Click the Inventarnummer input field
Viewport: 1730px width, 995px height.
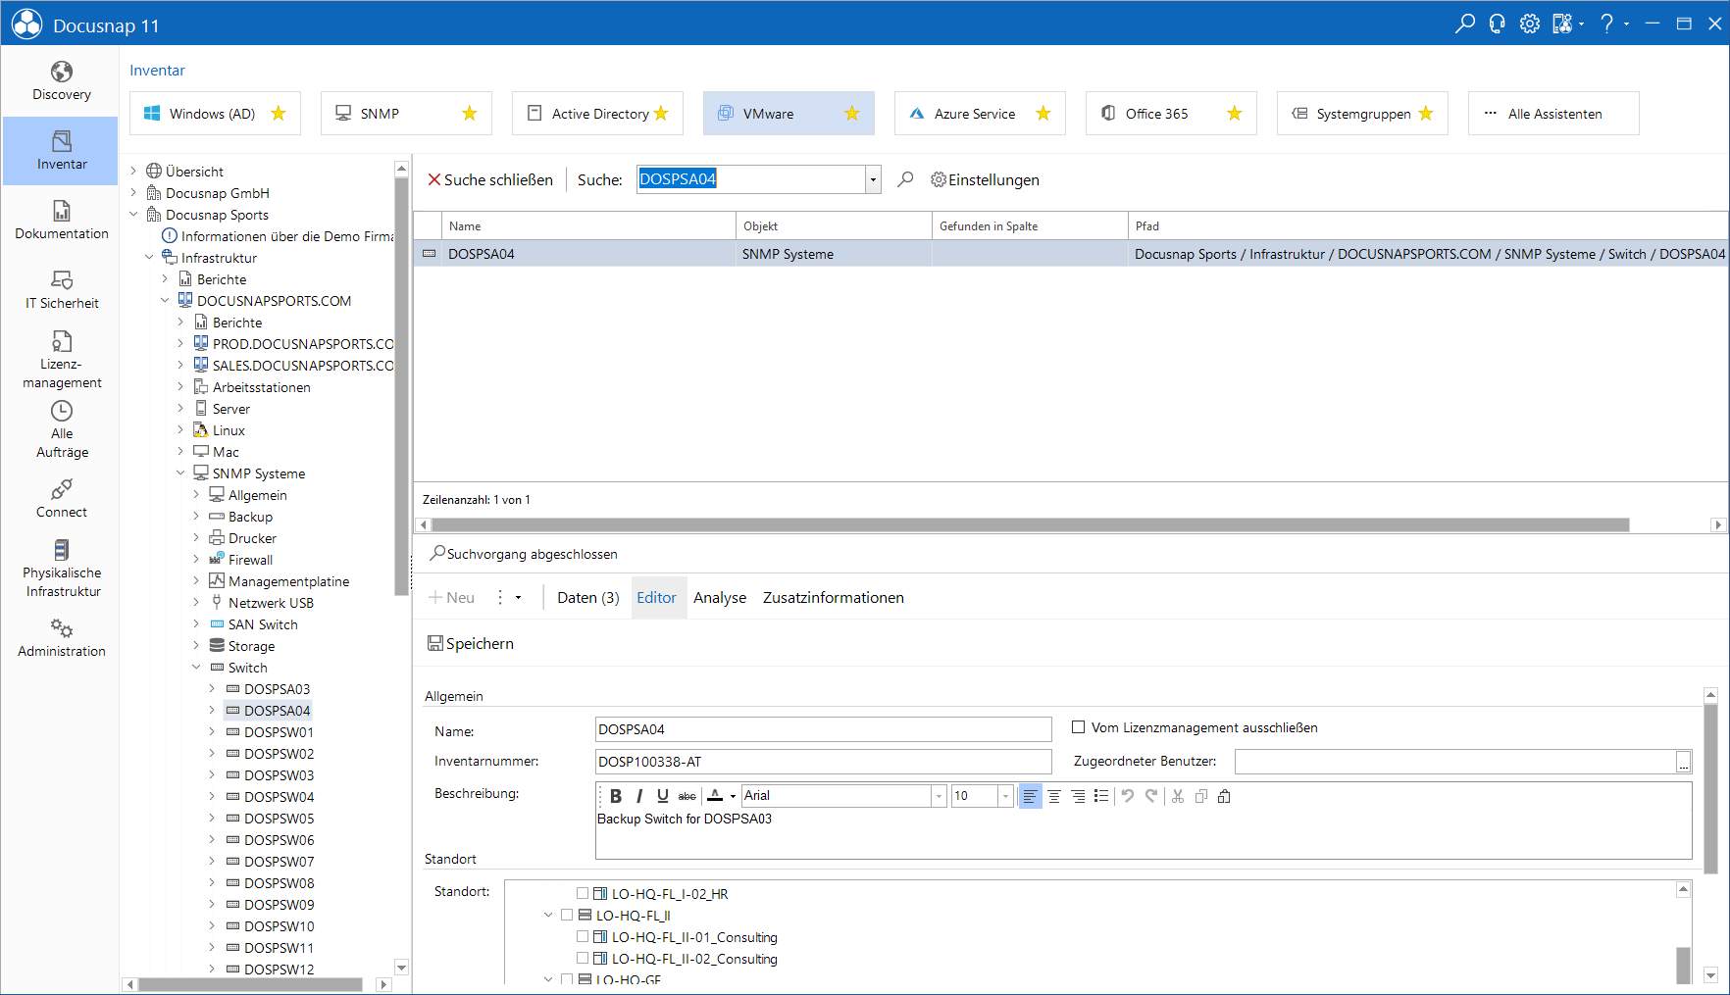pyautogui.click(x=823, y=762)
